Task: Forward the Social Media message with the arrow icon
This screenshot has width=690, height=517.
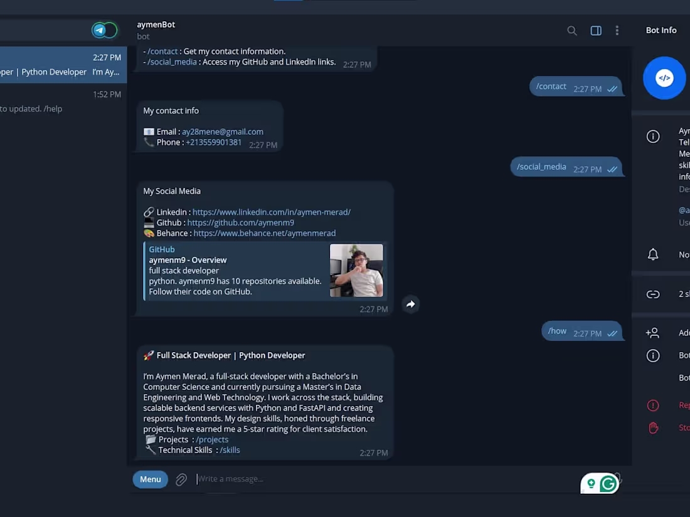Action: point(411,305)
